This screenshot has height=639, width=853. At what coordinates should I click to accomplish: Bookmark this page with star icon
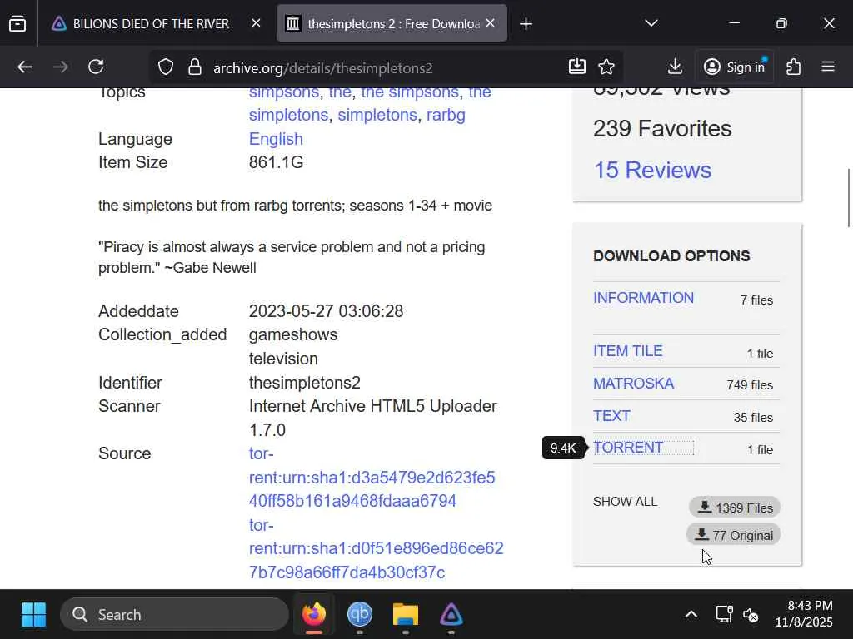point(606,67)
